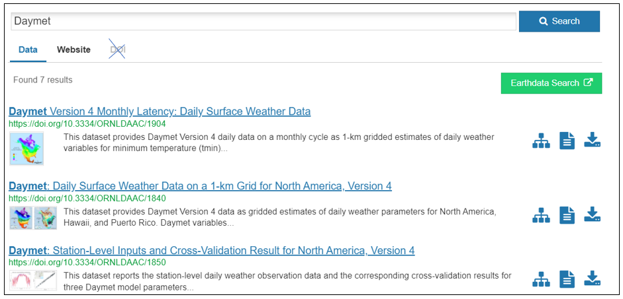The image size is (623, 299).
Task: Click the blue Search button
Action: coord(559,21)
